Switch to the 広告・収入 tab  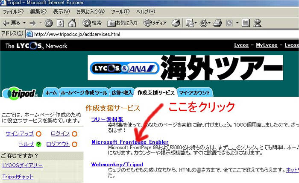[122, 93]
